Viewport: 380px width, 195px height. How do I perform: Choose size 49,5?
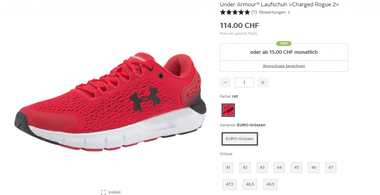click(270, 184)
